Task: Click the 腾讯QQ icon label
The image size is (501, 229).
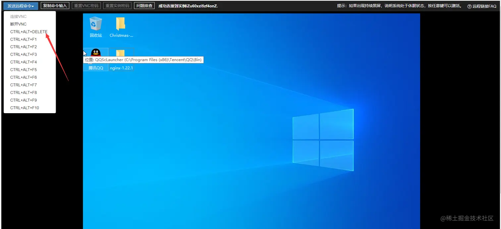Action: click(x=96, y=68)
